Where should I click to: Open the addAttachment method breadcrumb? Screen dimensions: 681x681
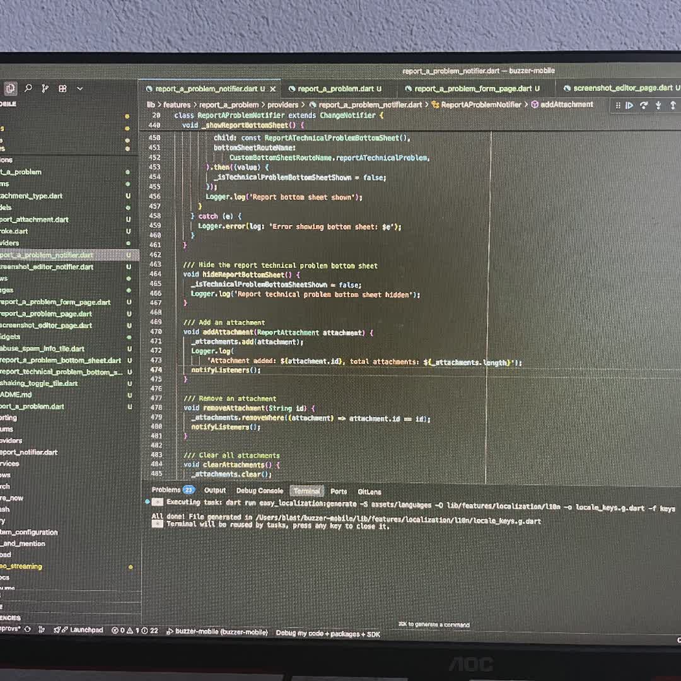[562, 104]
